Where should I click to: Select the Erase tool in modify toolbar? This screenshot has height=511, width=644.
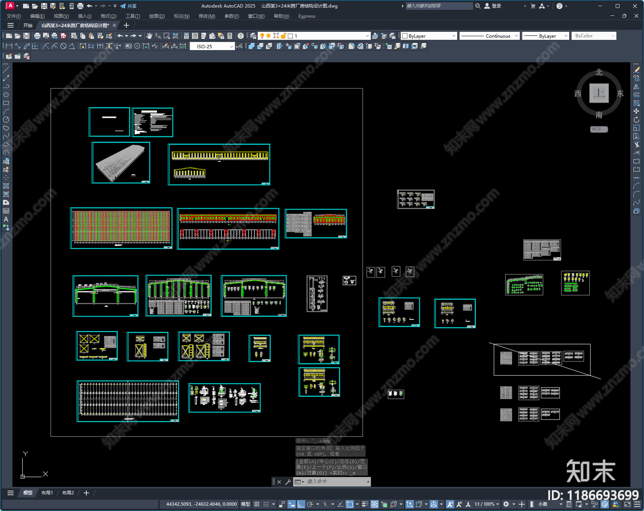pos(636,70)
